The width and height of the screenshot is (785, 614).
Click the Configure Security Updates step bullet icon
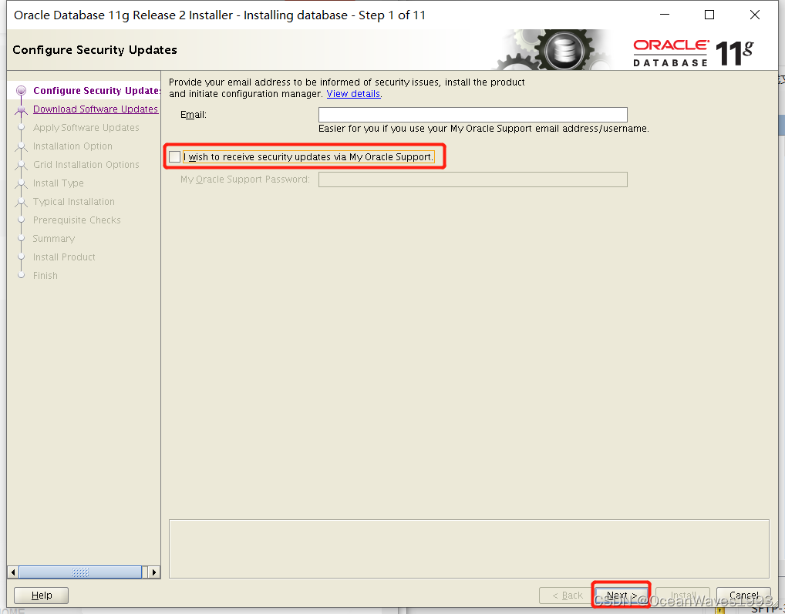(21, 90)
